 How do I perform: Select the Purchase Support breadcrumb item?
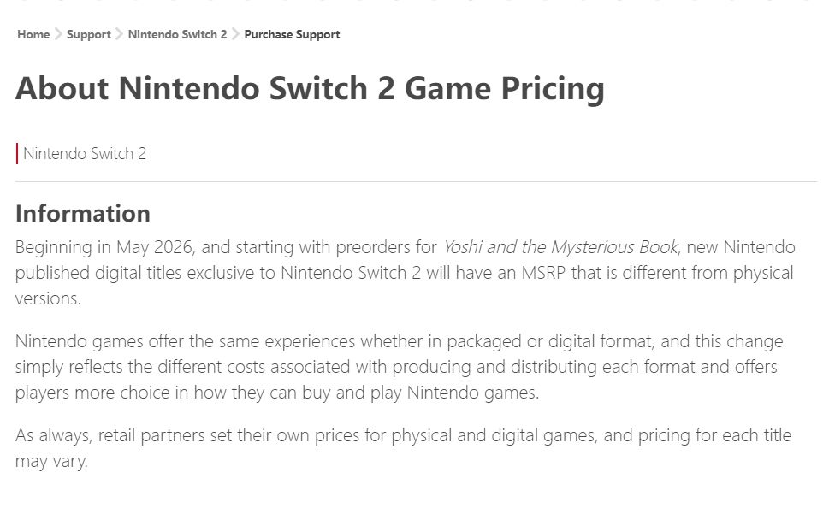pyautogui.click(x=292, y=35)
